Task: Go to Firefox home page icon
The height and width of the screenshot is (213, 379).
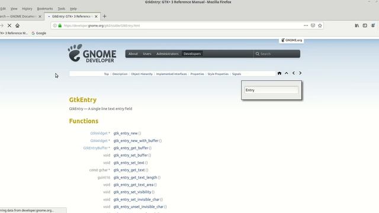Action: [x=17, y=25]
